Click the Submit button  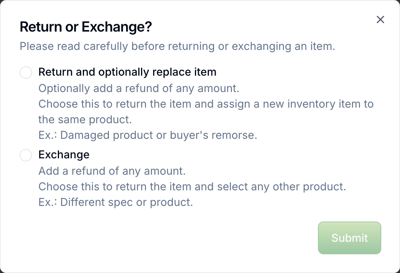[350, 238]
